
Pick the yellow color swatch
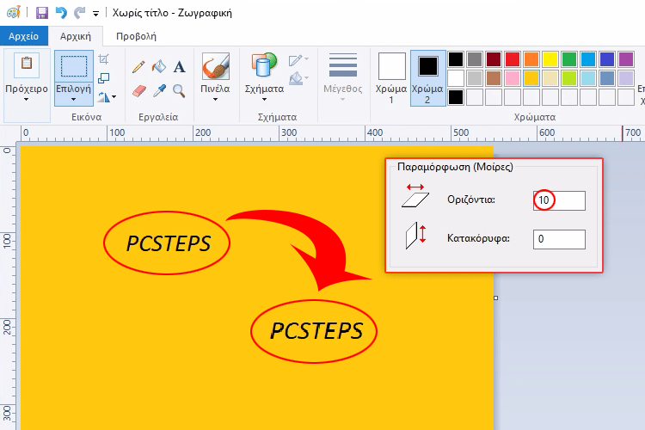550,59
